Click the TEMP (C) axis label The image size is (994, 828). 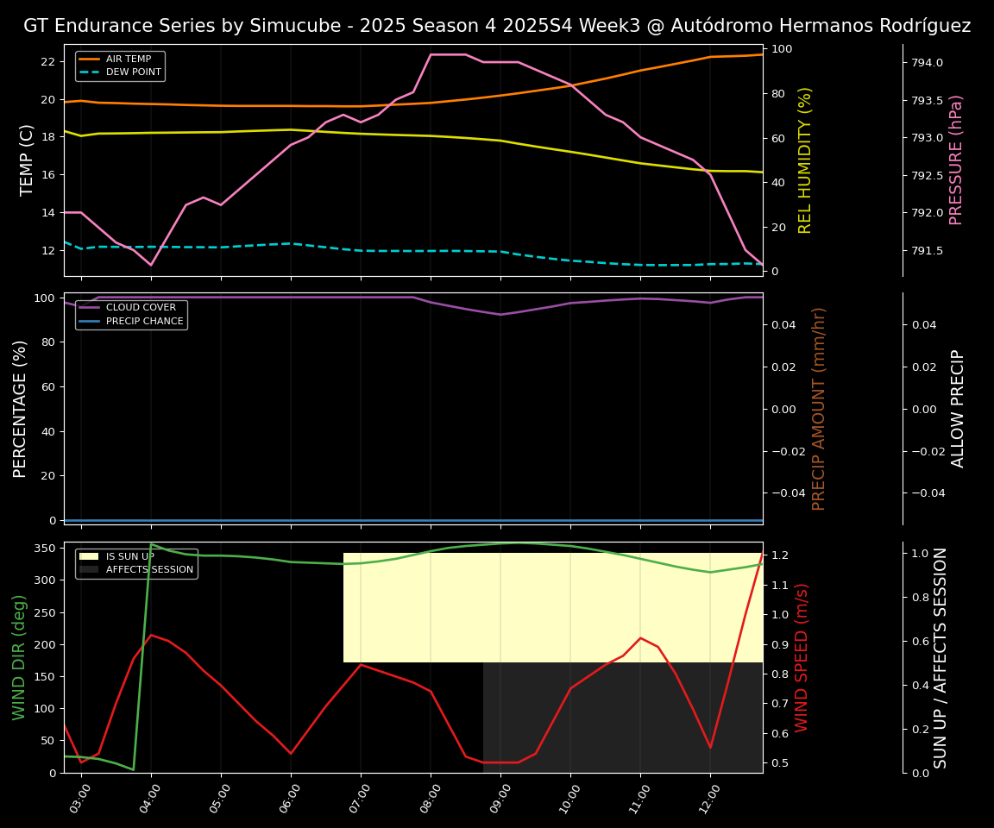(x=28, y=160)
